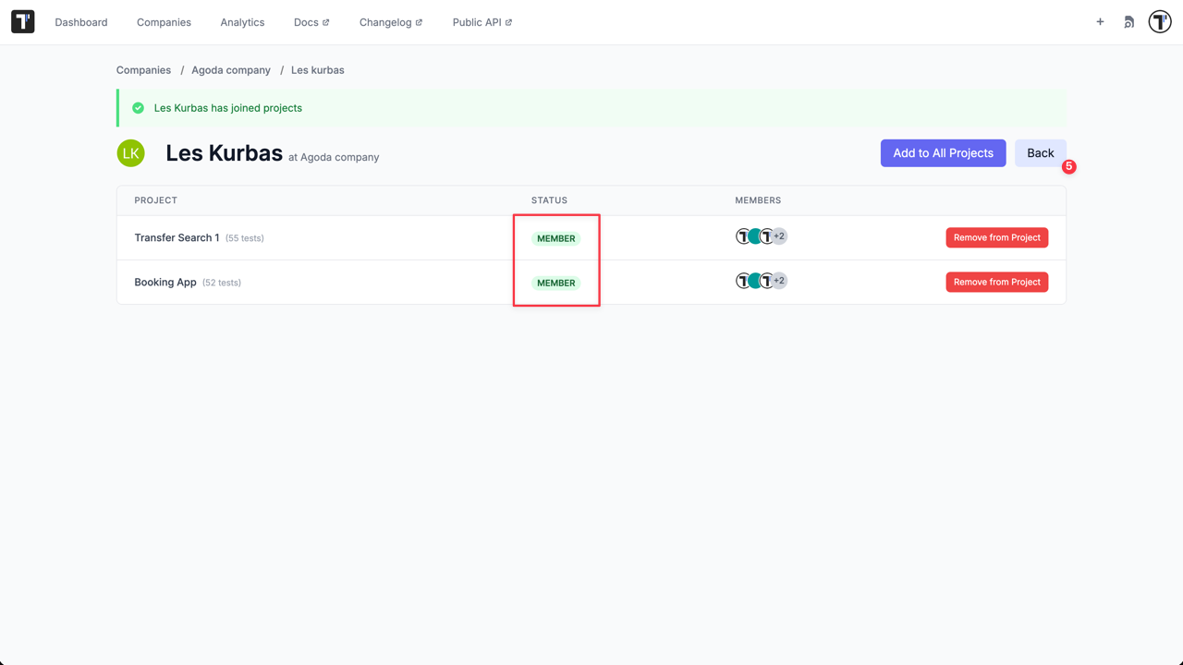Click the first member avatar on Booking App row
This screenshot has width=1183, height=665.
pyautogui.click(x=743, y=280)
